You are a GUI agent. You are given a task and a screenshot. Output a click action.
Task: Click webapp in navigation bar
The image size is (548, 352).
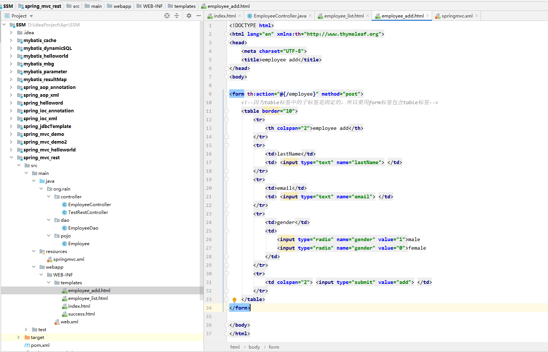coord(122,6)
